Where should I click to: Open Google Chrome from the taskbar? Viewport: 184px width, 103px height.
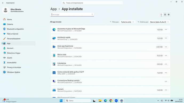coord(111,101)
